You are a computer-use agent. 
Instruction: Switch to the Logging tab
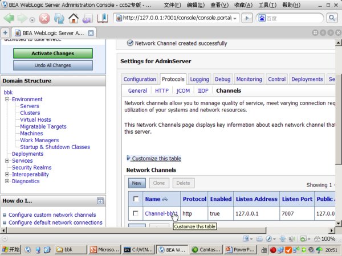(x=199, y=79)
